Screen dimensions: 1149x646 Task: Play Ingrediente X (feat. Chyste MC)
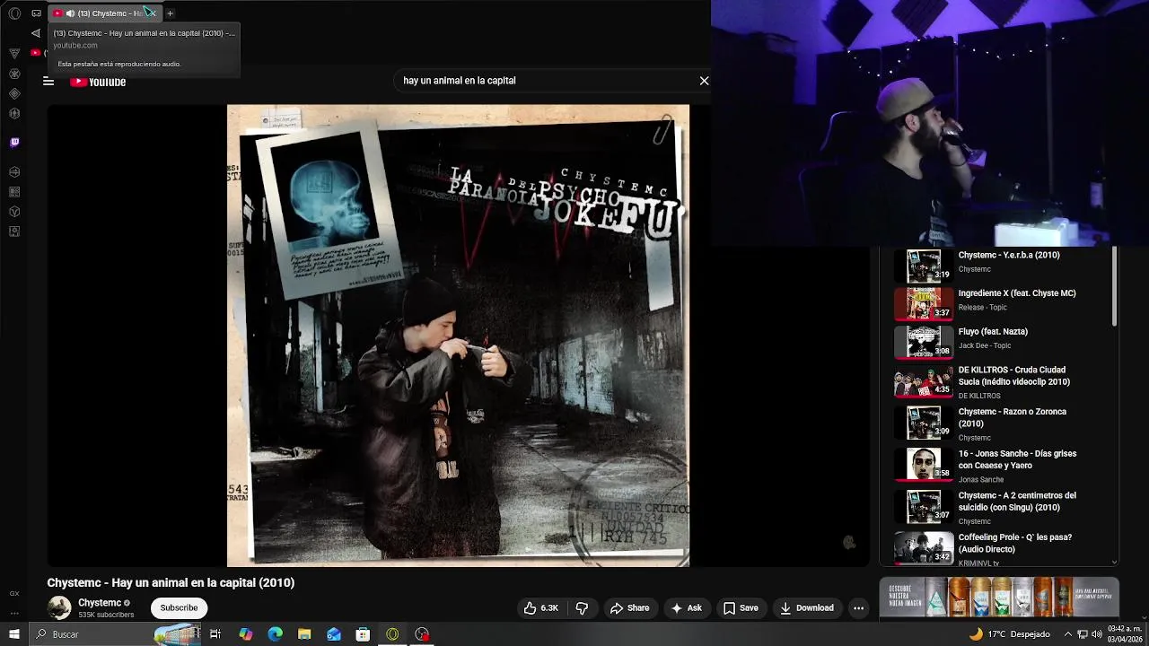pyautogui.click(x=1017, y=293)
